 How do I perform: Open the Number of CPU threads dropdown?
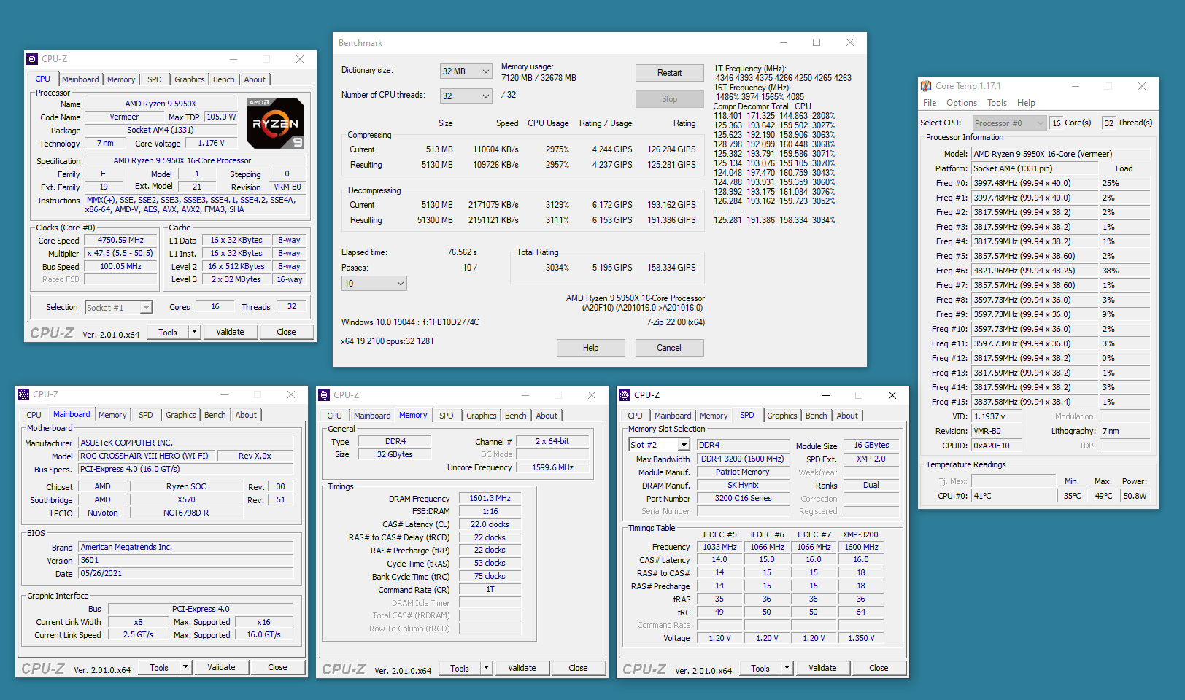tap(466, 96)
